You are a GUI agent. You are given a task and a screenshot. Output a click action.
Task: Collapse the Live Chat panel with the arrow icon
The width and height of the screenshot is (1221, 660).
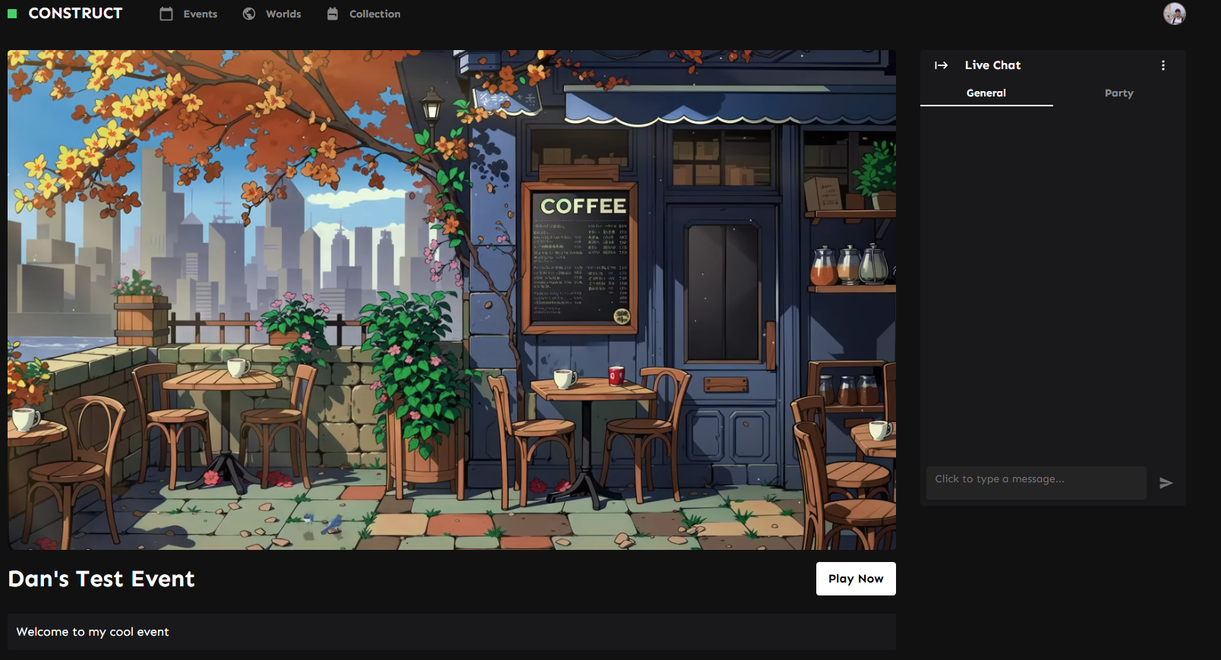click(941, 65)
